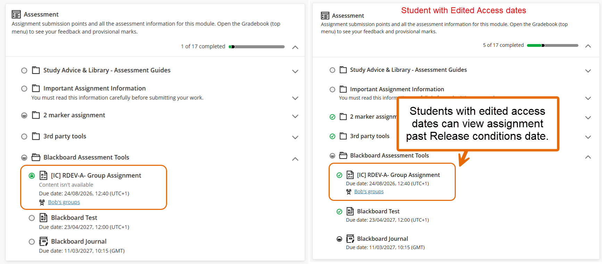Expand 2 marker assignment chevron, right panel
The height and width of the screenshot is (264, 602).
tap(588, 118)
